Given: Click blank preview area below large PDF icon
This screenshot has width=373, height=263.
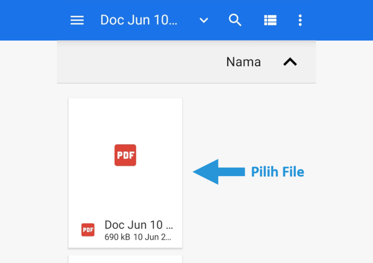Looking at the screenshot, I should click(x=125, y=190).
